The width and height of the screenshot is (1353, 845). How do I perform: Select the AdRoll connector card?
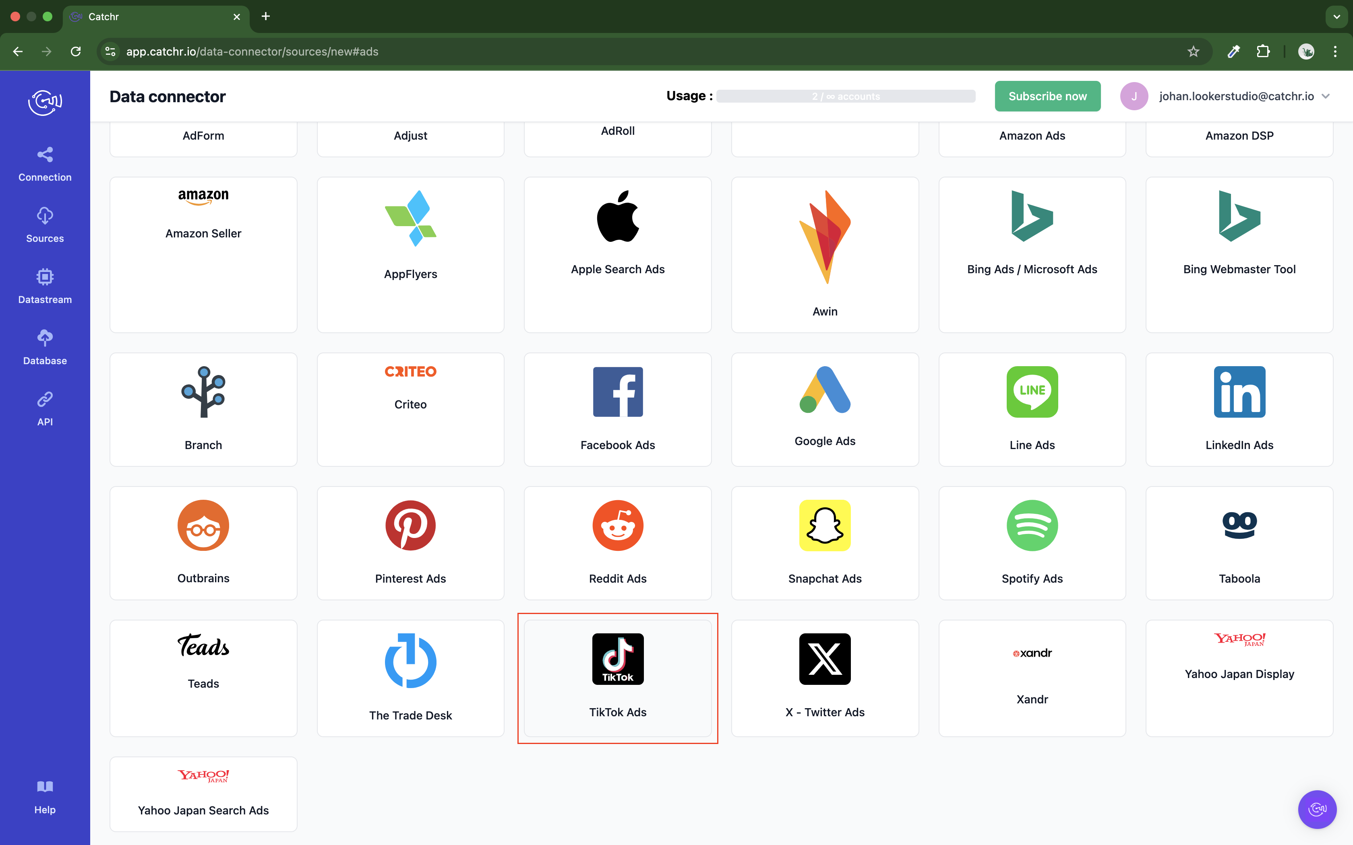coord(618,138)
